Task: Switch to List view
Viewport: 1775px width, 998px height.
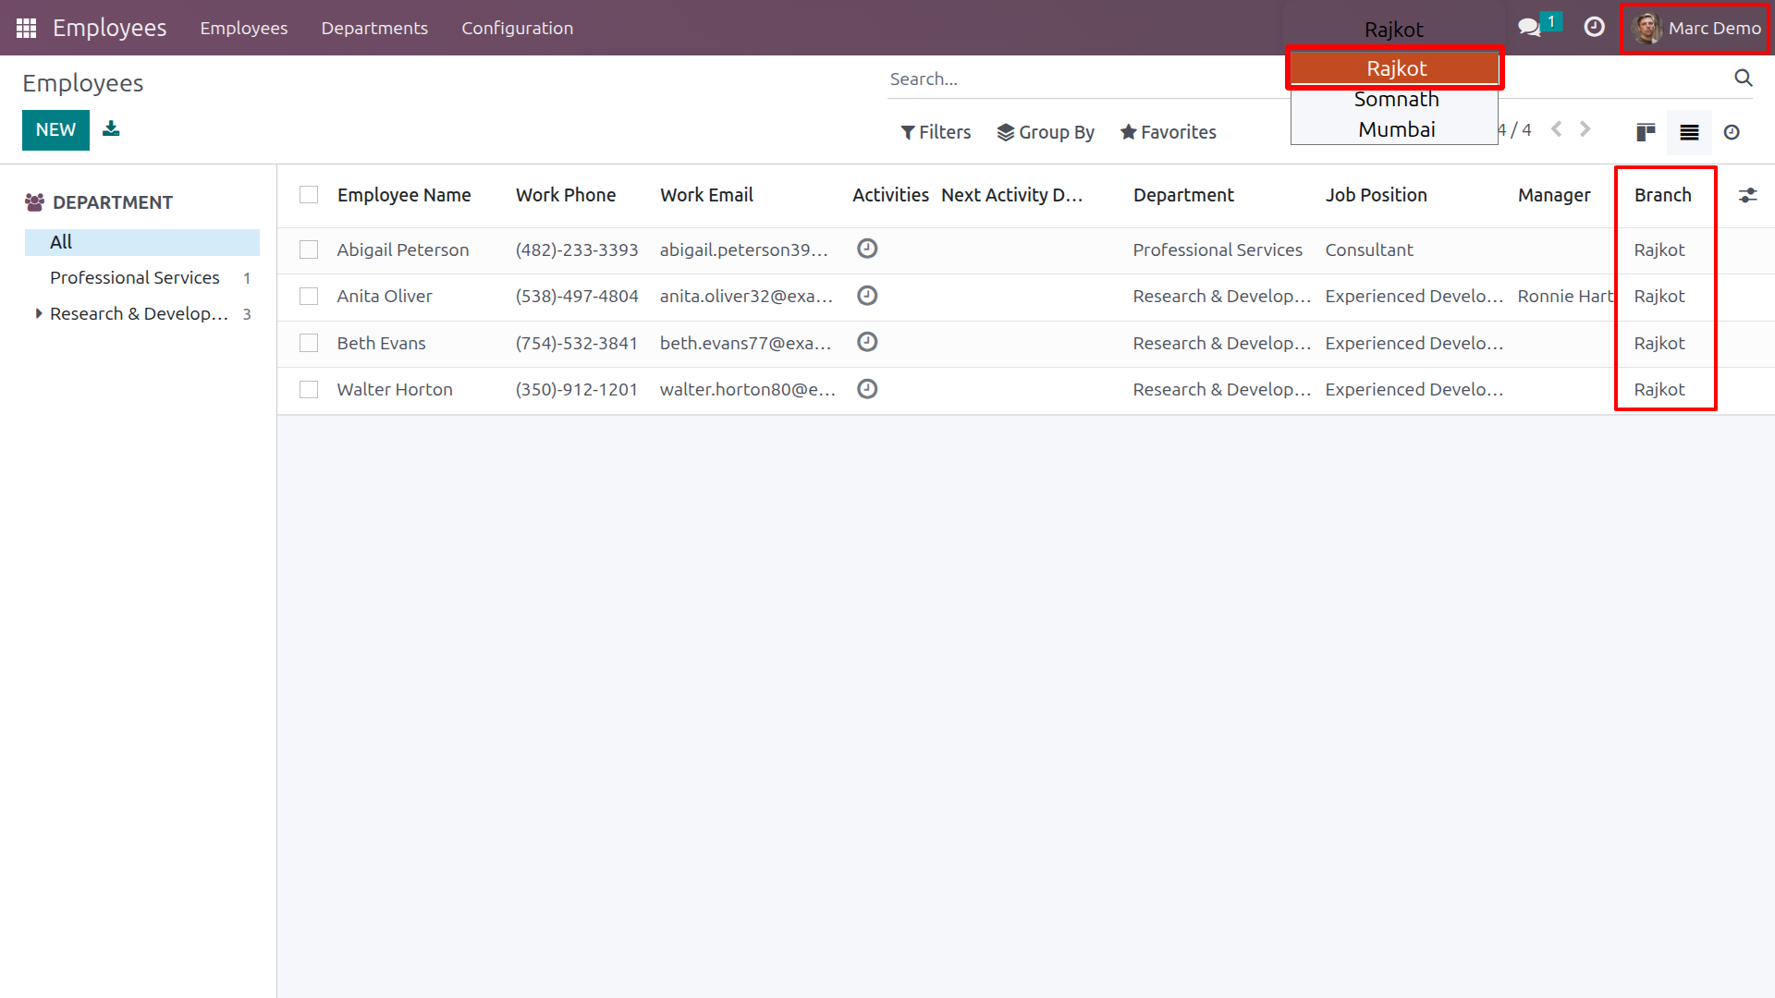Action: pos(1689,132)
